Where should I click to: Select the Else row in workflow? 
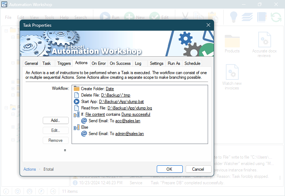140,127
